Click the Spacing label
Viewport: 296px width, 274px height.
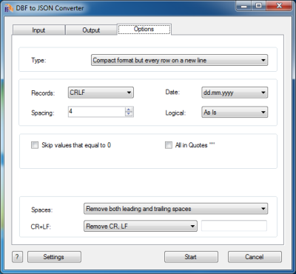click(43, 113)
